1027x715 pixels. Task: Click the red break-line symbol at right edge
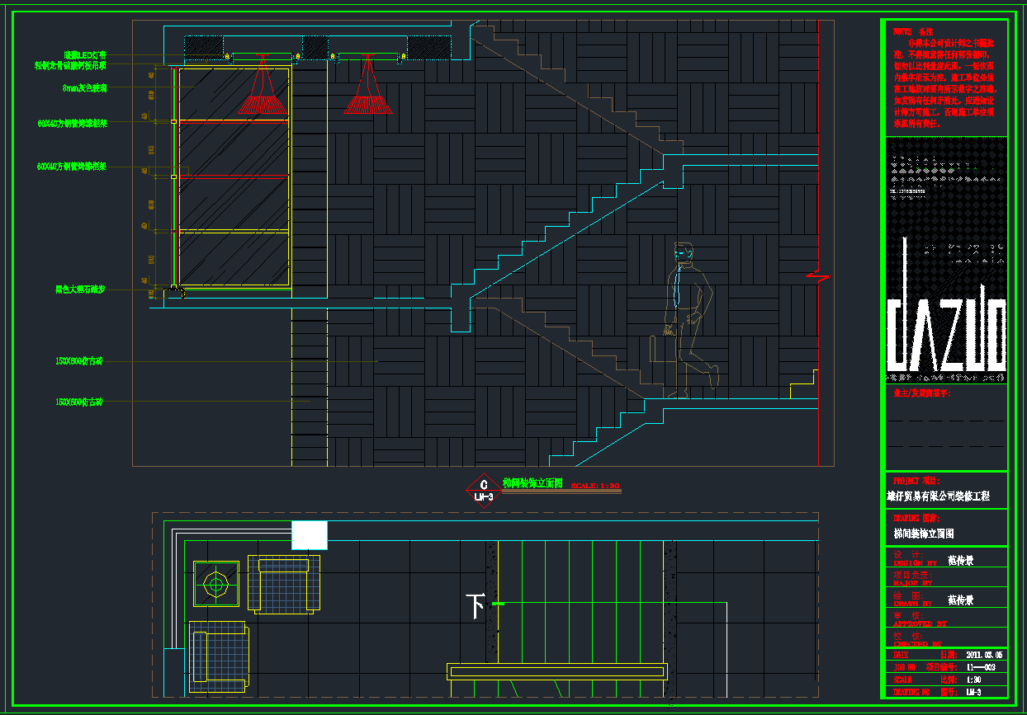pos(817,275)
